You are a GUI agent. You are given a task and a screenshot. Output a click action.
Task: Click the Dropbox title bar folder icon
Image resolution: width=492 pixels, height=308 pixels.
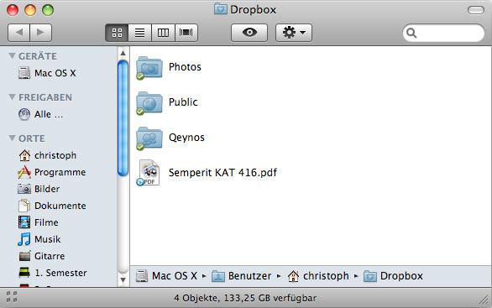(x=221, y=9)
